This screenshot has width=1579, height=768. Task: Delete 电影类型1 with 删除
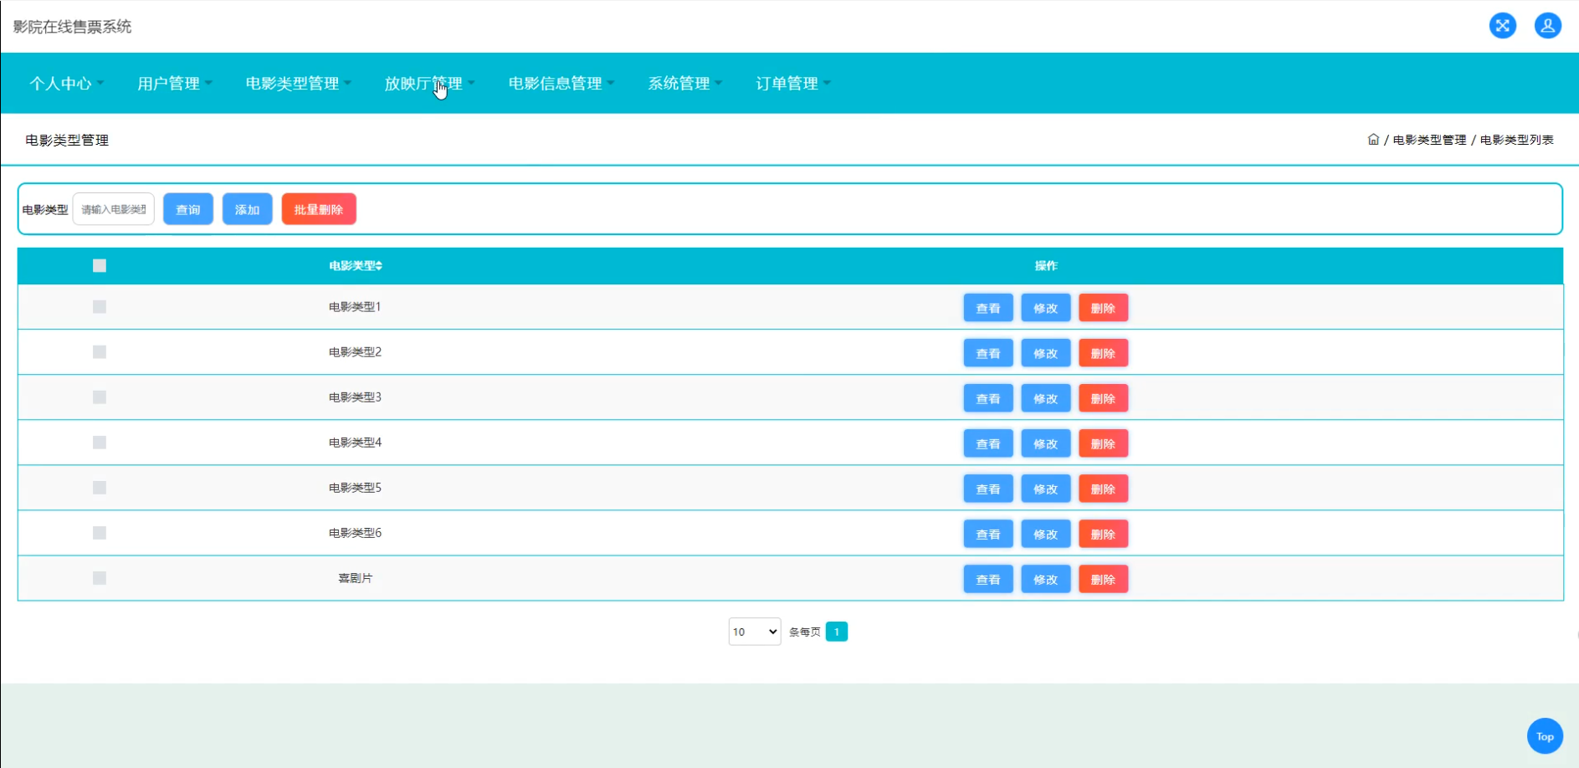click(1104, 308)
